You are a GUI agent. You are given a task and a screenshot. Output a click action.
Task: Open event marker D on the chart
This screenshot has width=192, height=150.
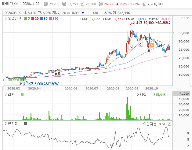[131, 47]
